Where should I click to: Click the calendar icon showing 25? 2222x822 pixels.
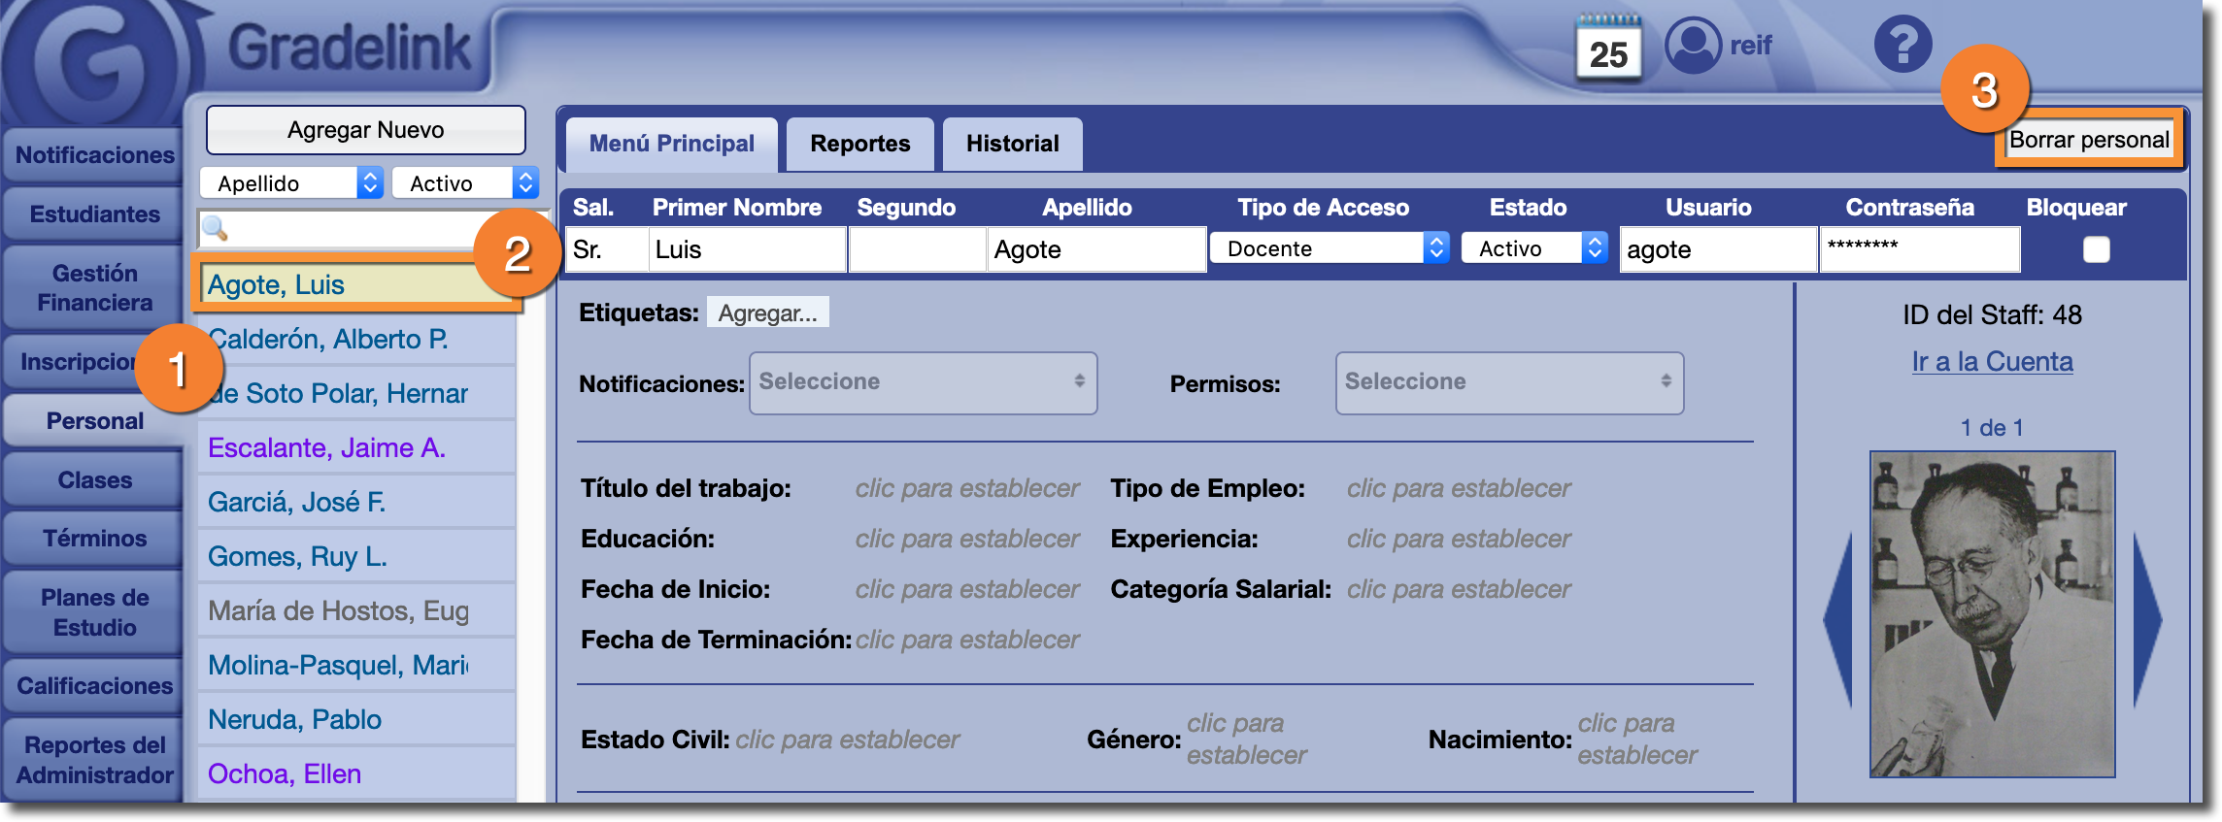[x=1608, y=49]
